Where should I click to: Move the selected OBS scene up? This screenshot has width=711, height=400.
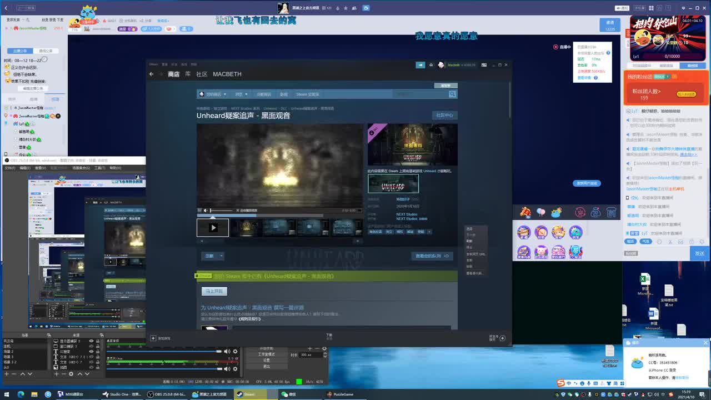tap(23, 374)
